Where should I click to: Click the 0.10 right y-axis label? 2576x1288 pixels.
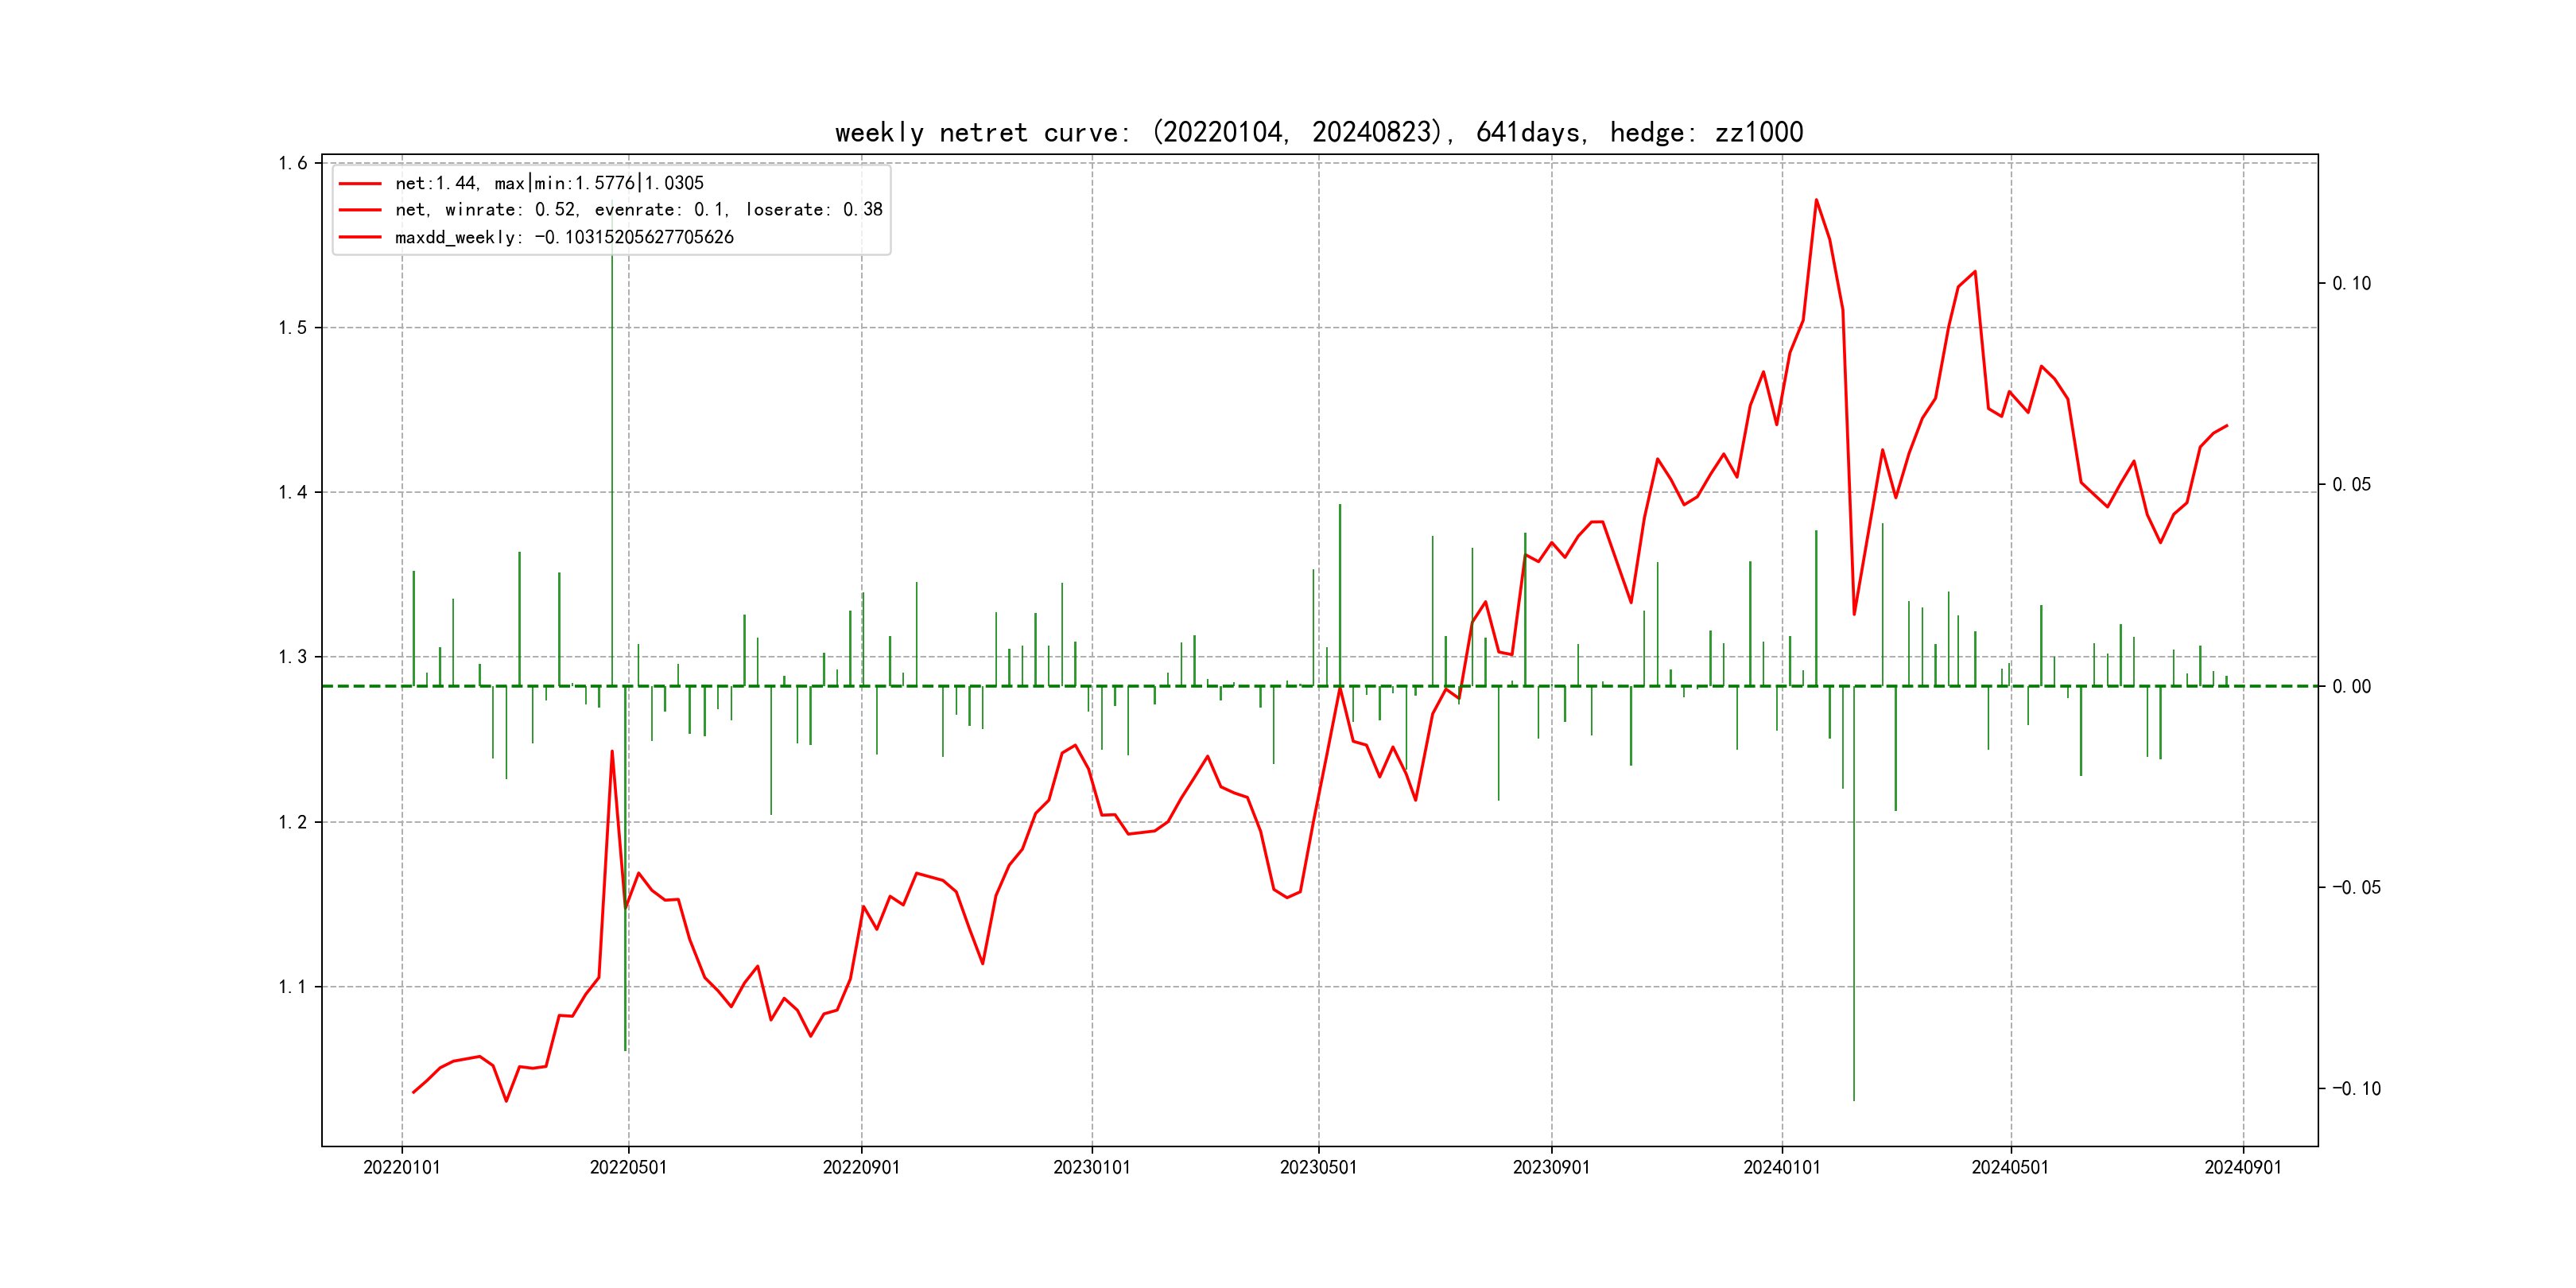pos(2351,284)
